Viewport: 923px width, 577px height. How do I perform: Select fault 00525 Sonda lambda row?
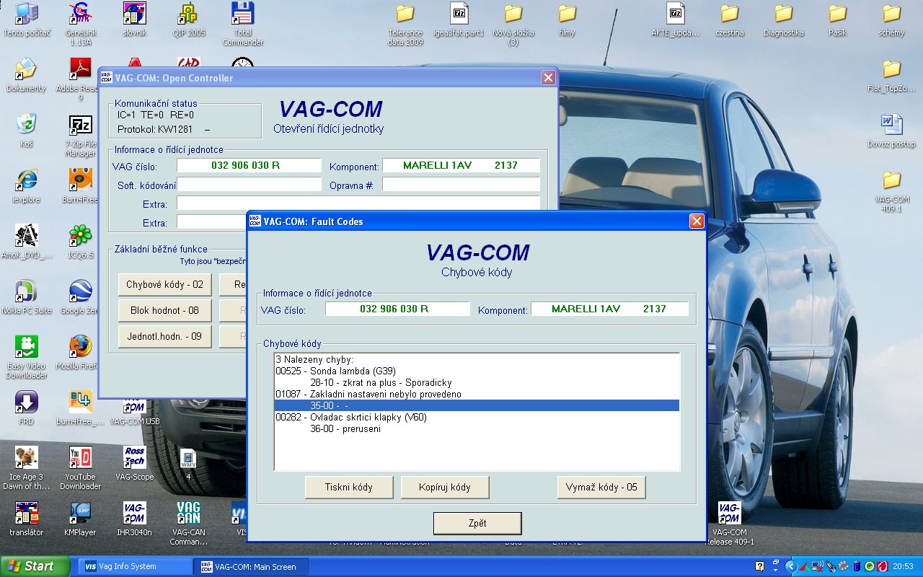[x=477, y=371]
